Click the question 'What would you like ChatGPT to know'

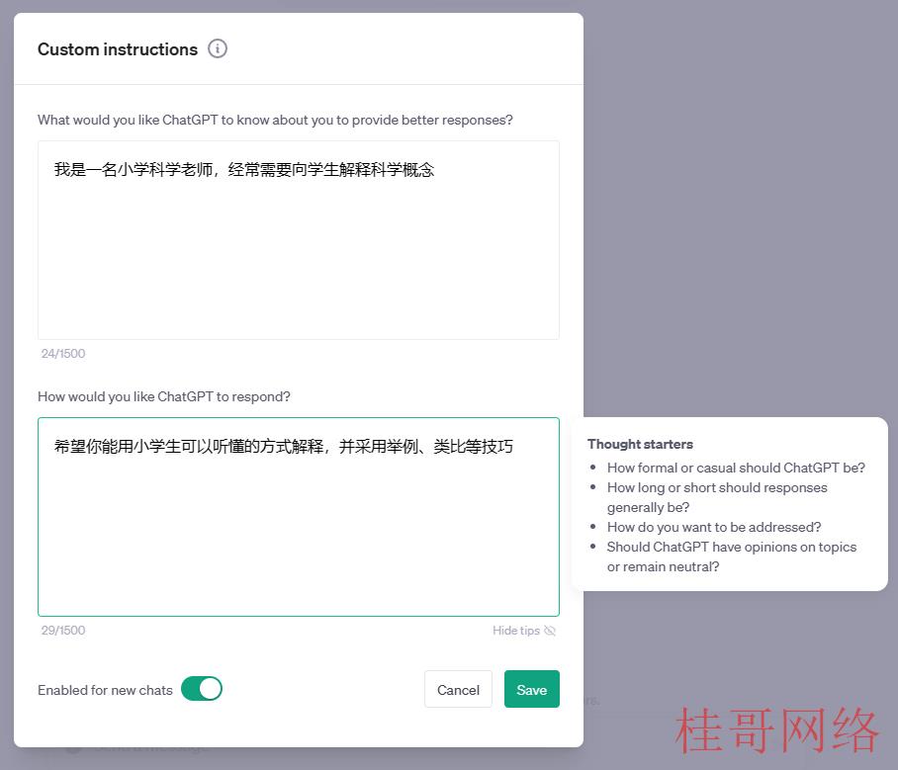tap(275, 121)
